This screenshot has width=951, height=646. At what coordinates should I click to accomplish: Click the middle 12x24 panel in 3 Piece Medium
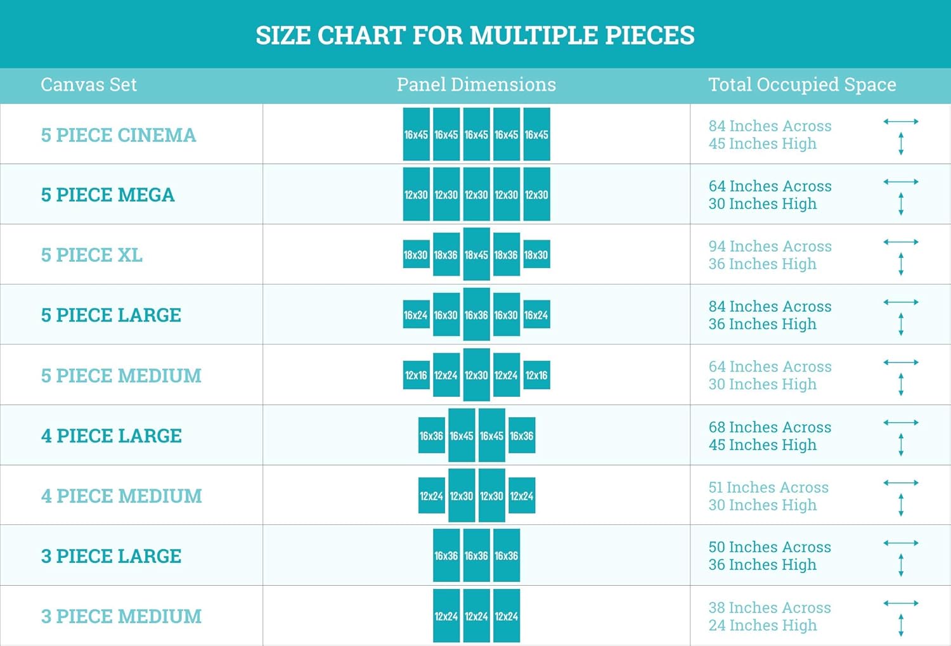pos(476,616)
